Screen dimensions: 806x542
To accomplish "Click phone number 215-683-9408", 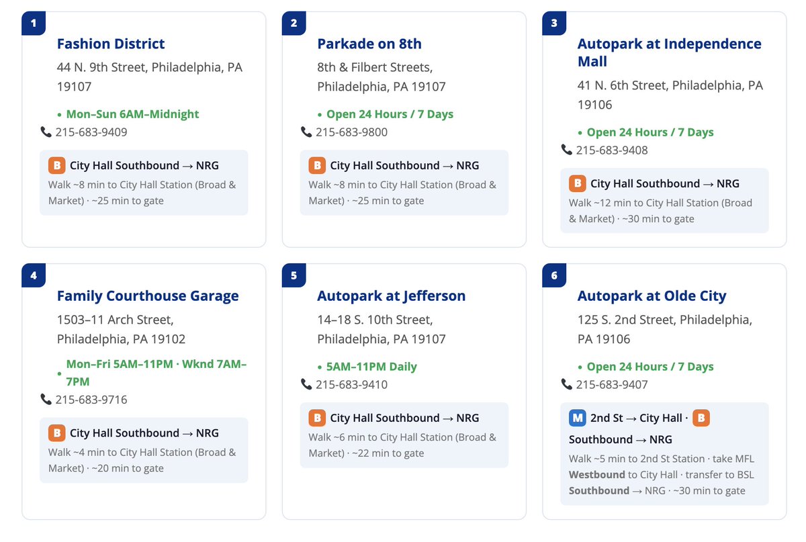I will (x=612, y=150).
